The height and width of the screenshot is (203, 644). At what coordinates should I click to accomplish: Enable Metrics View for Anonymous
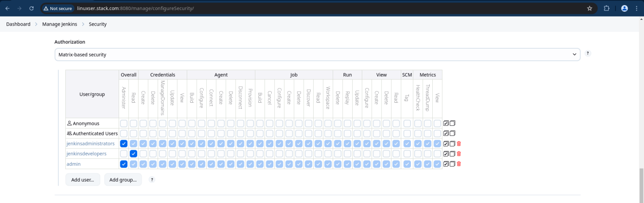point(437,123)
